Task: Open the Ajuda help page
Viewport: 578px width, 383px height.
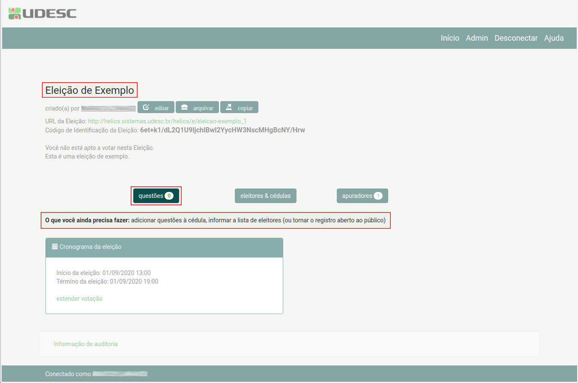Action: pyautogui.click(x=554, y=38)
